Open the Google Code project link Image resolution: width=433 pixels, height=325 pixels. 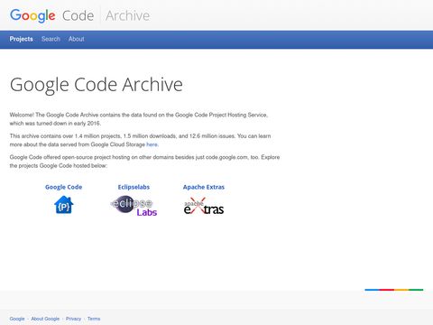pyautogui.click(x=64, y=187)
